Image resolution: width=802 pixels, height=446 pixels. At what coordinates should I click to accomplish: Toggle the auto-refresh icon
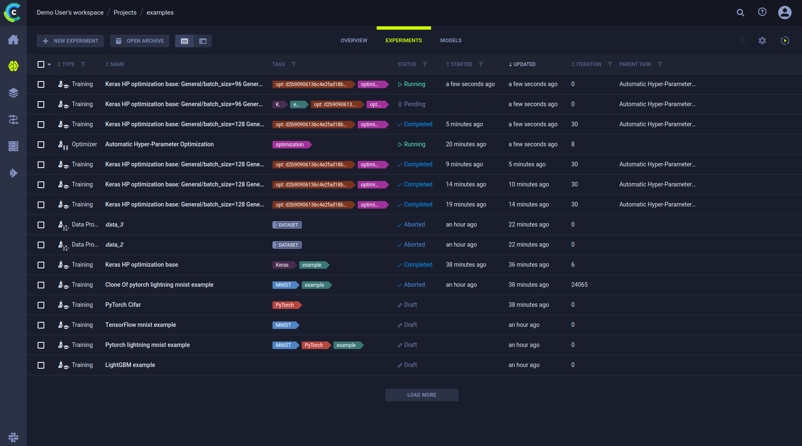785,41
